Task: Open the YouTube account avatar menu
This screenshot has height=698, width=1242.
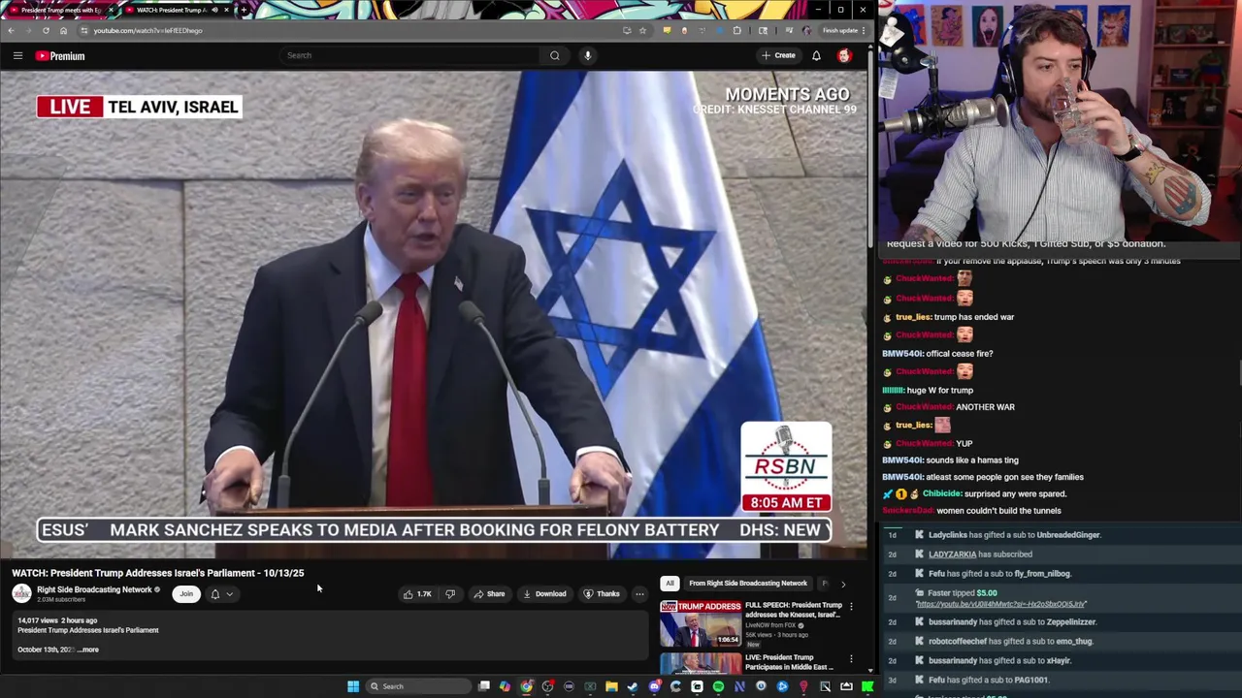Action: [844, 55]
